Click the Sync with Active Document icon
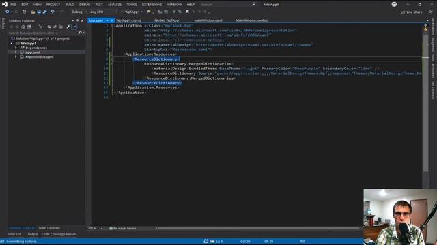Viewport: 437px width, 245px height. pyautogui.click(x=49, y=27)
